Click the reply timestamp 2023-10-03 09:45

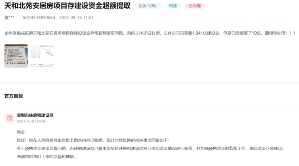(32, 121)
